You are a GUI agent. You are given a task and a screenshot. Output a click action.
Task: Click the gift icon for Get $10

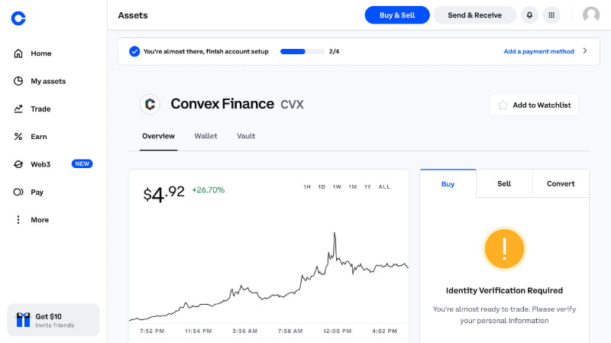coord(23,319)
